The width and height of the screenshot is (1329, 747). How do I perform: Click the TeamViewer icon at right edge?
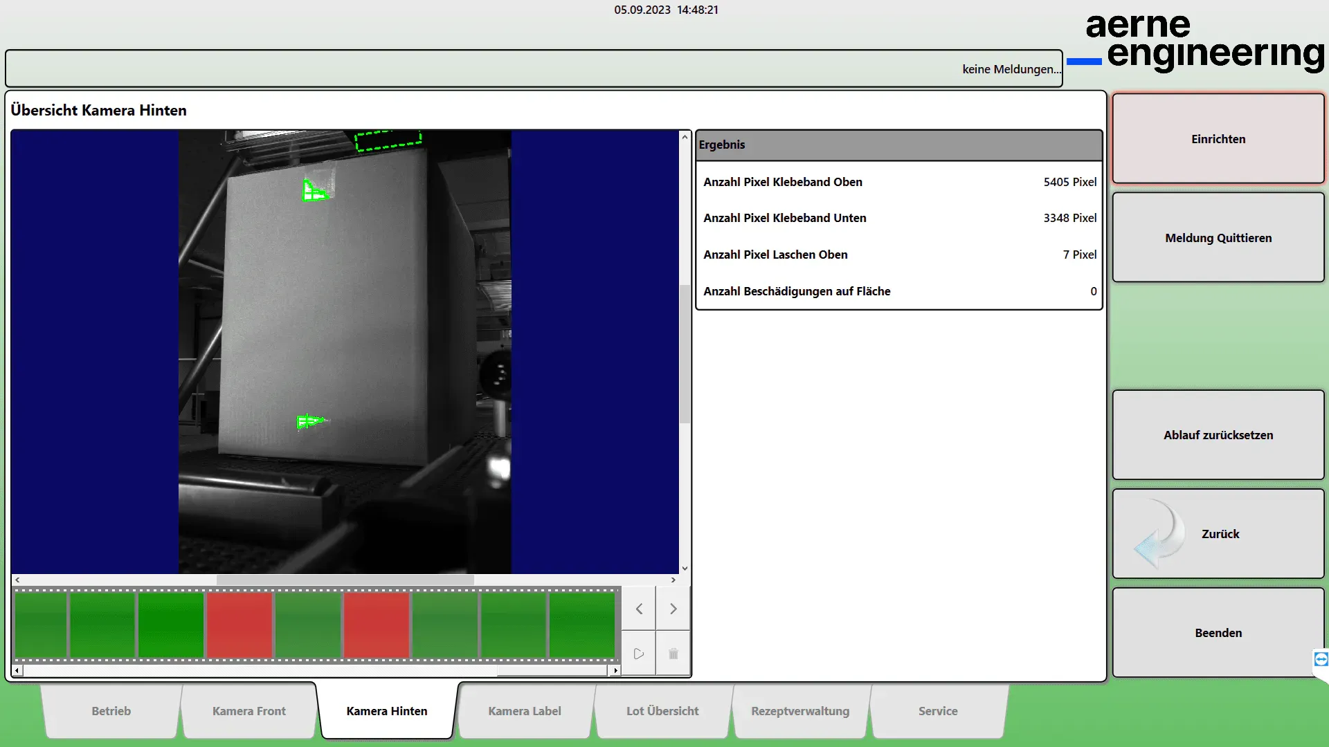[1321, 659]
